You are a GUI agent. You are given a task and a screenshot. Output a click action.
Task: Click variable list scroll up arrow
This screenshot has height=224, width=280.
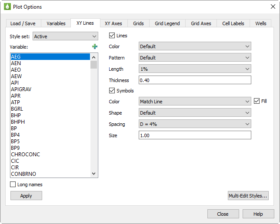[94, 57]
